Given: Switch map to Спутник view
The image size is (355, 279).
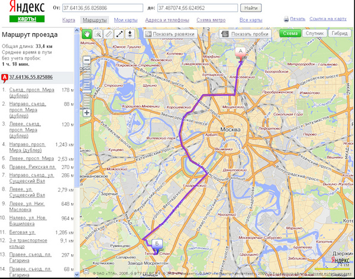Looking at the screenshot, I should 315,34.
